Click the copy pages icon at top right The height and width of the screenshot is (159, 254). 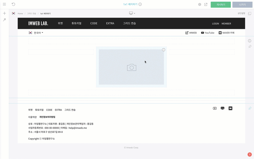pyautogui.click(x=250, y=13)
